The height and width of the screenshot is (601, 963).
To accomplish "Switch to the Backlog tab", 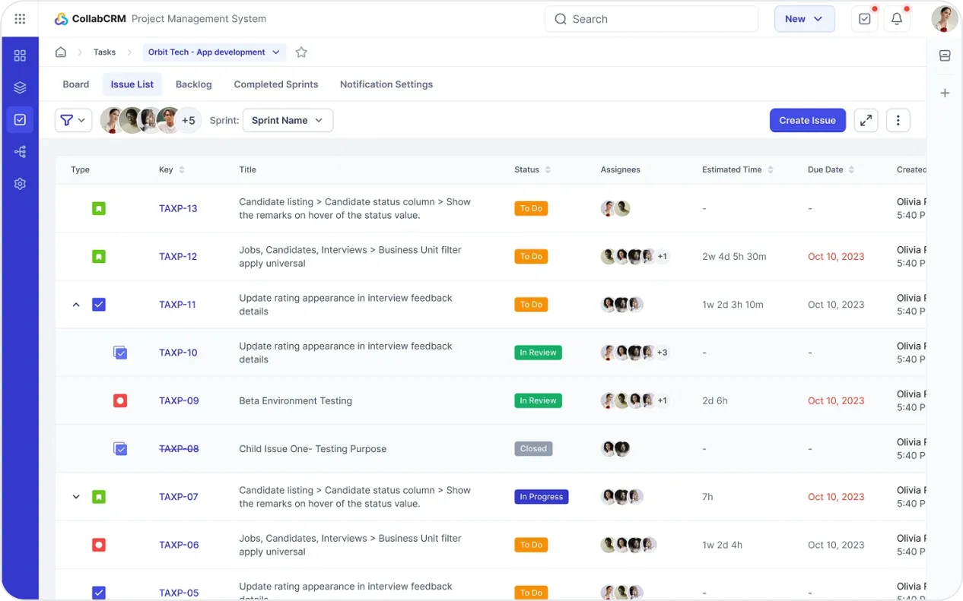I will (193, 84).
